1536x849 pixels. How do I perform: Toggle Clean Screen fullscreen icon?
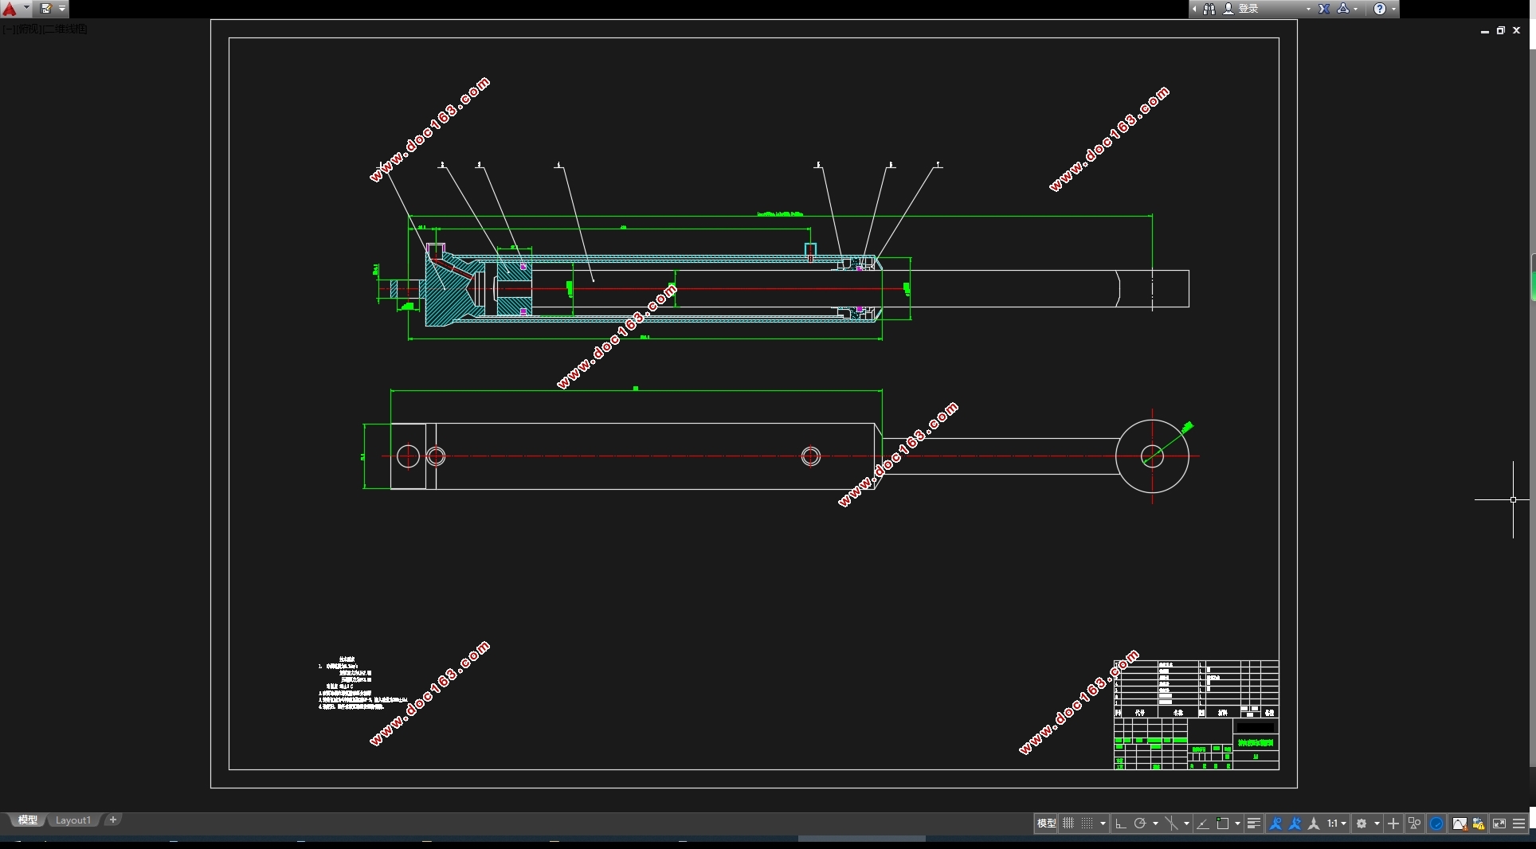coord(1499,824)
